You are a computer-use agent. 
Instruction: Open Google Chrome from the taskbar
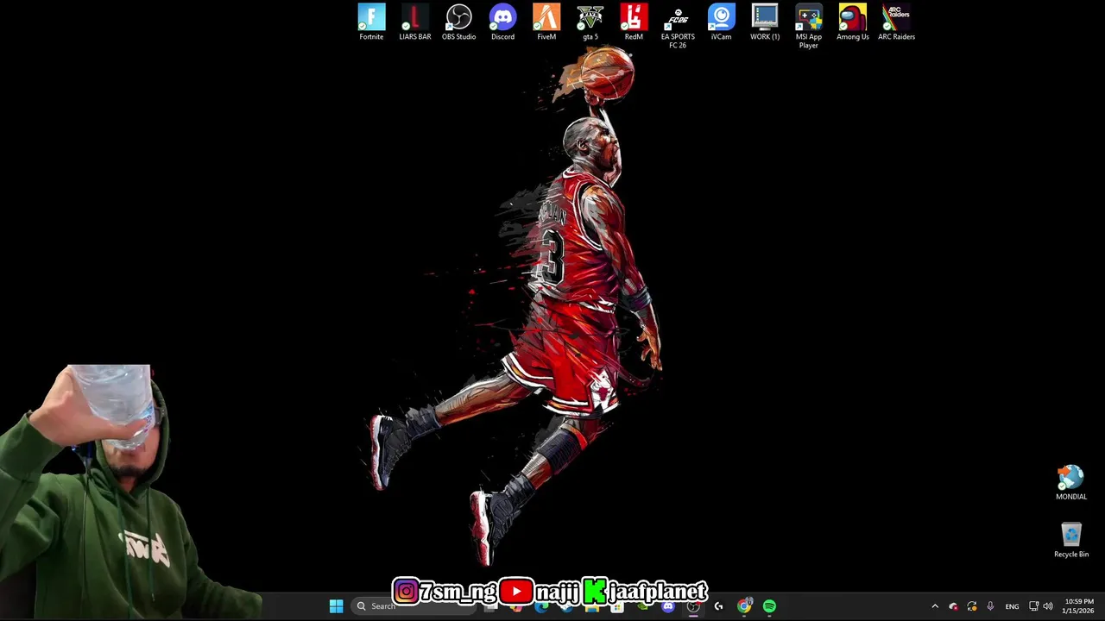[x=744, y=606]
